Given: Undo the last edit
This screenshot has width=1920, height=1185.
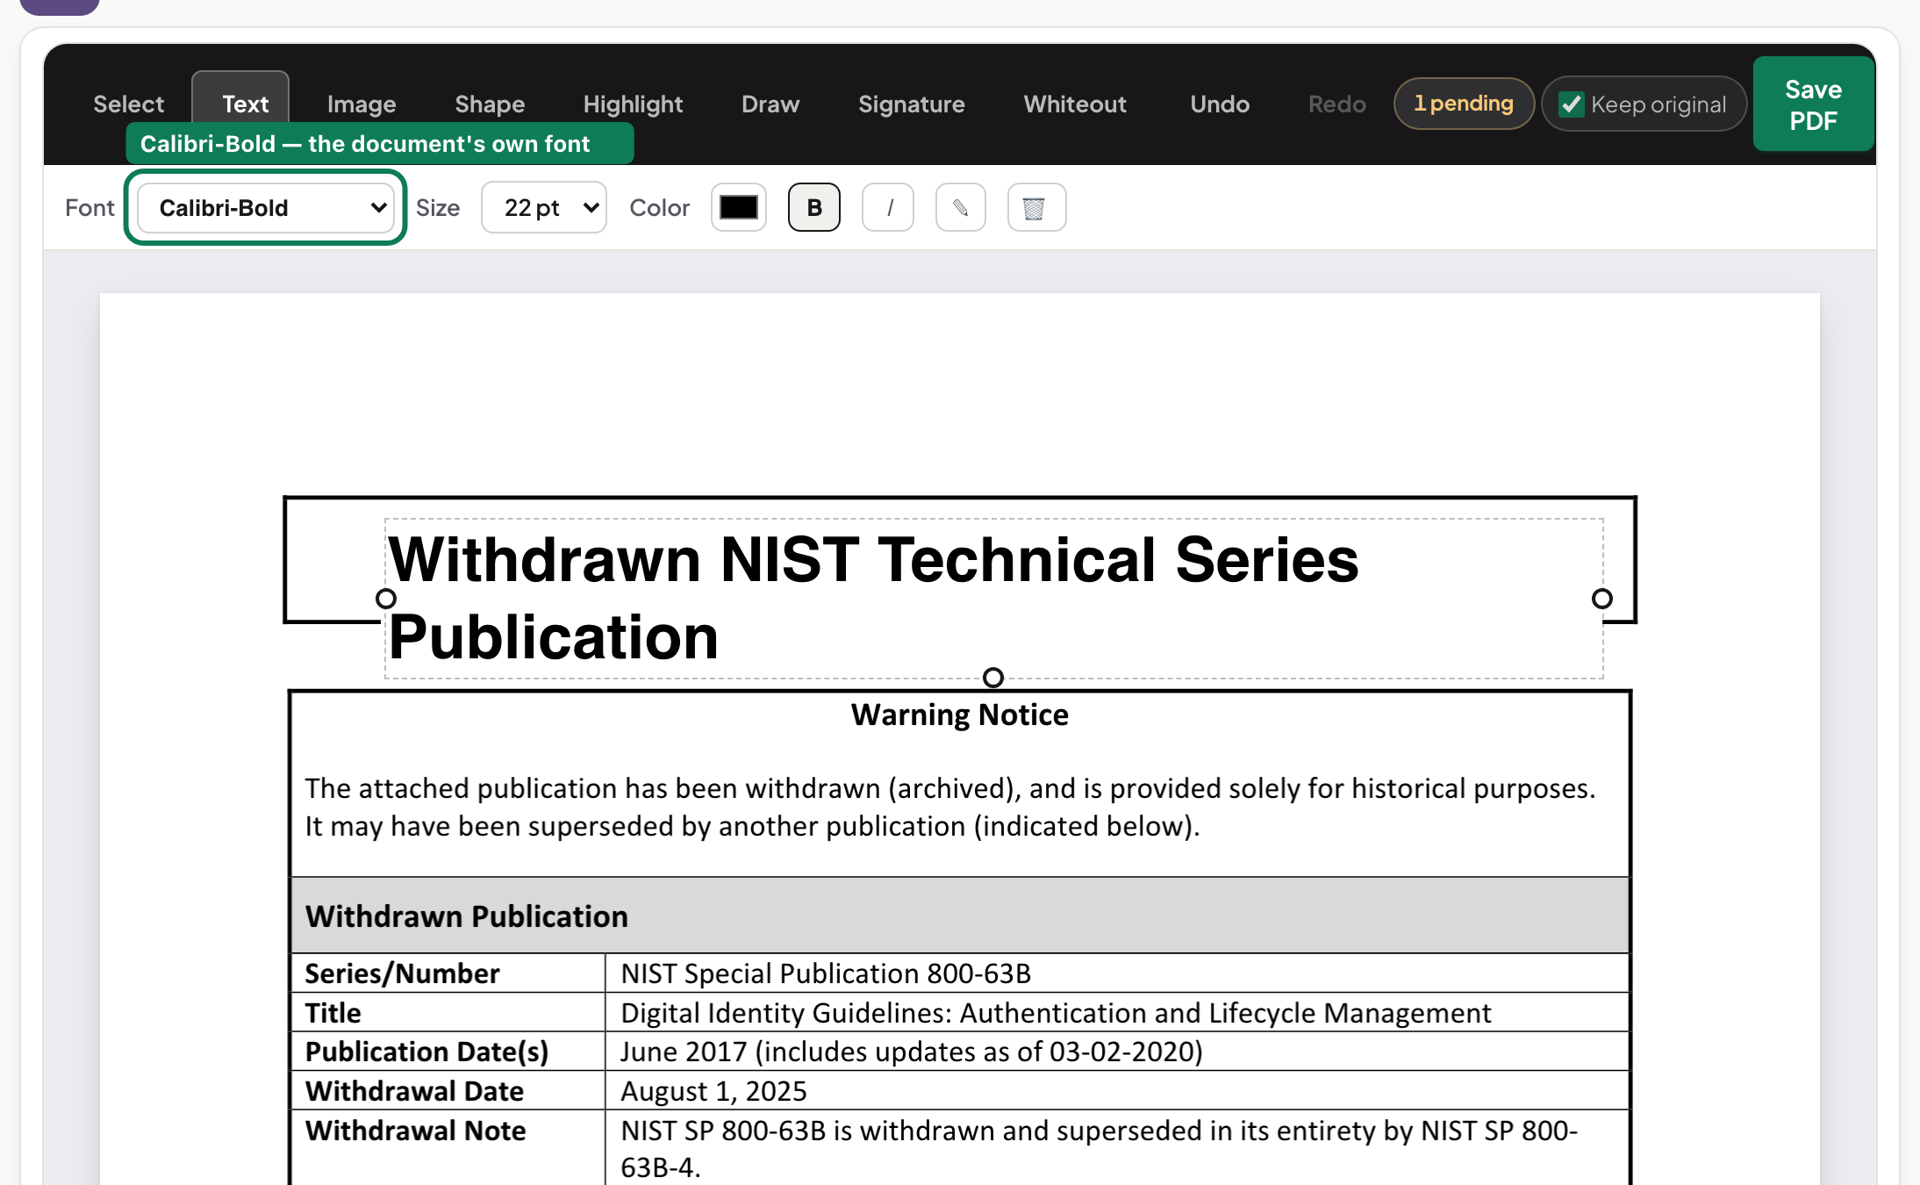Looking at the screenshot, I should tap(1220, 104).
